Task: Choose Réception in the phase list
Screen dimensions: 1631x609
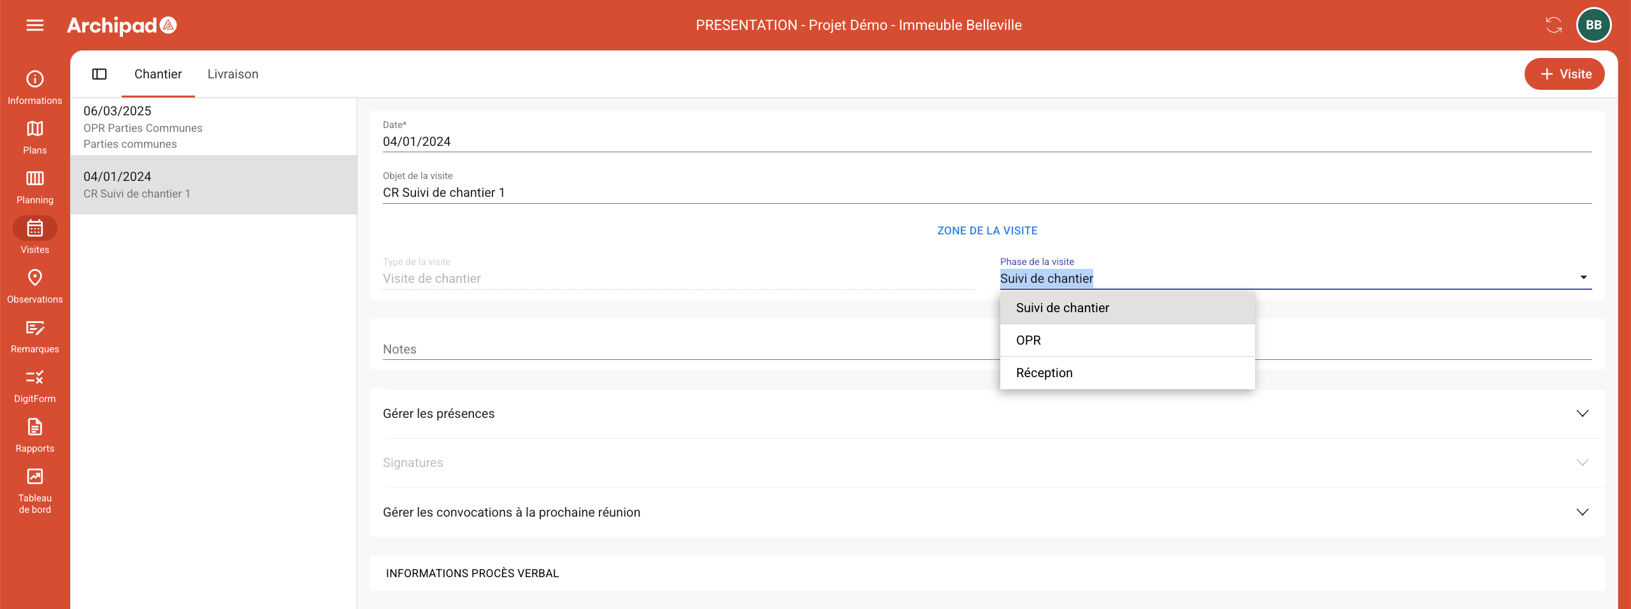Action: coord(1126,373)
